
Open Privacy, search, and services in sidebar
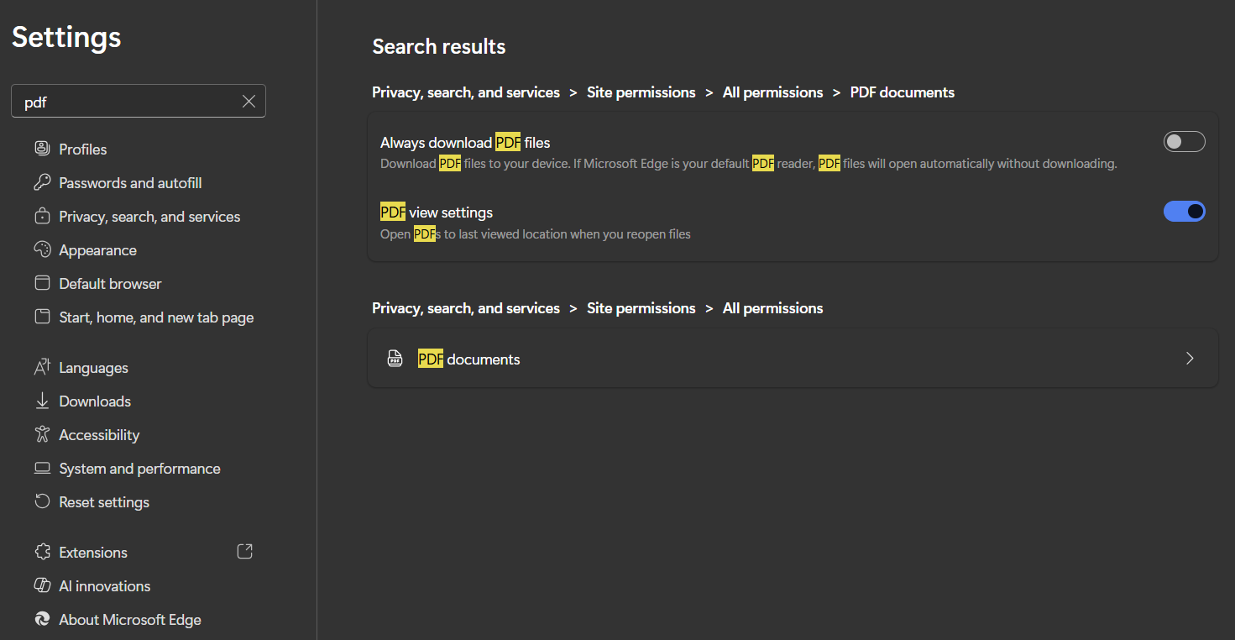tap(149, 217)
